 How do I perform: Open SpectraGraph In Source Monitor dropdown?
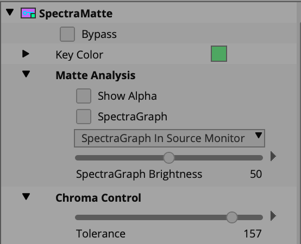[170, 138]
